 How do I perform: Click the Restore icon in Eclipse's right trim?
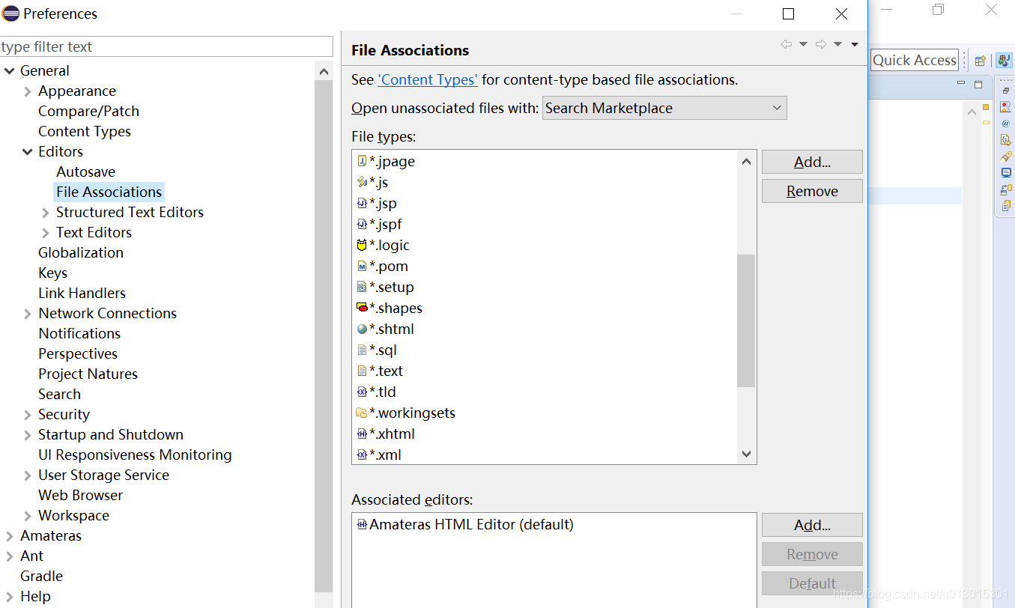click(x=1006, y=91)
